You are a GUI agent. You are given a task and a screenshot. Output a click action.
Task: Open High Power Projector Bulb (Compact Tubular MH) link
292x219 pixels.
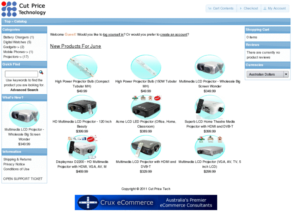tap(82, 84)
